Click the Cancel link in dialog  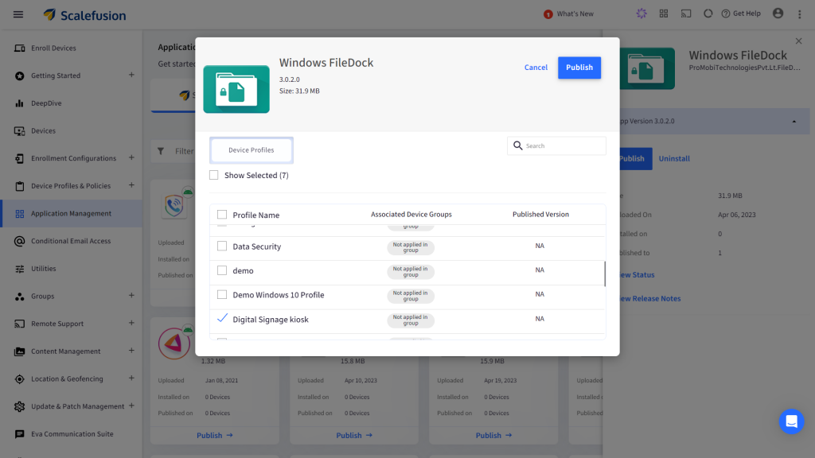536,68
